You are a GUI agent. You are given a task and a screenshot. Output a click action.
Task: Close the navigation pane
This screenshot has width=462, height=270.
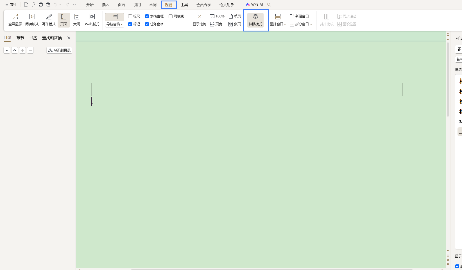click(69, 38)
